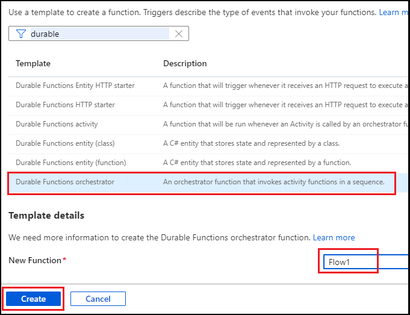Click the Create button
The height and width of the screenshot is (315, 410).
tap(34, 299)
